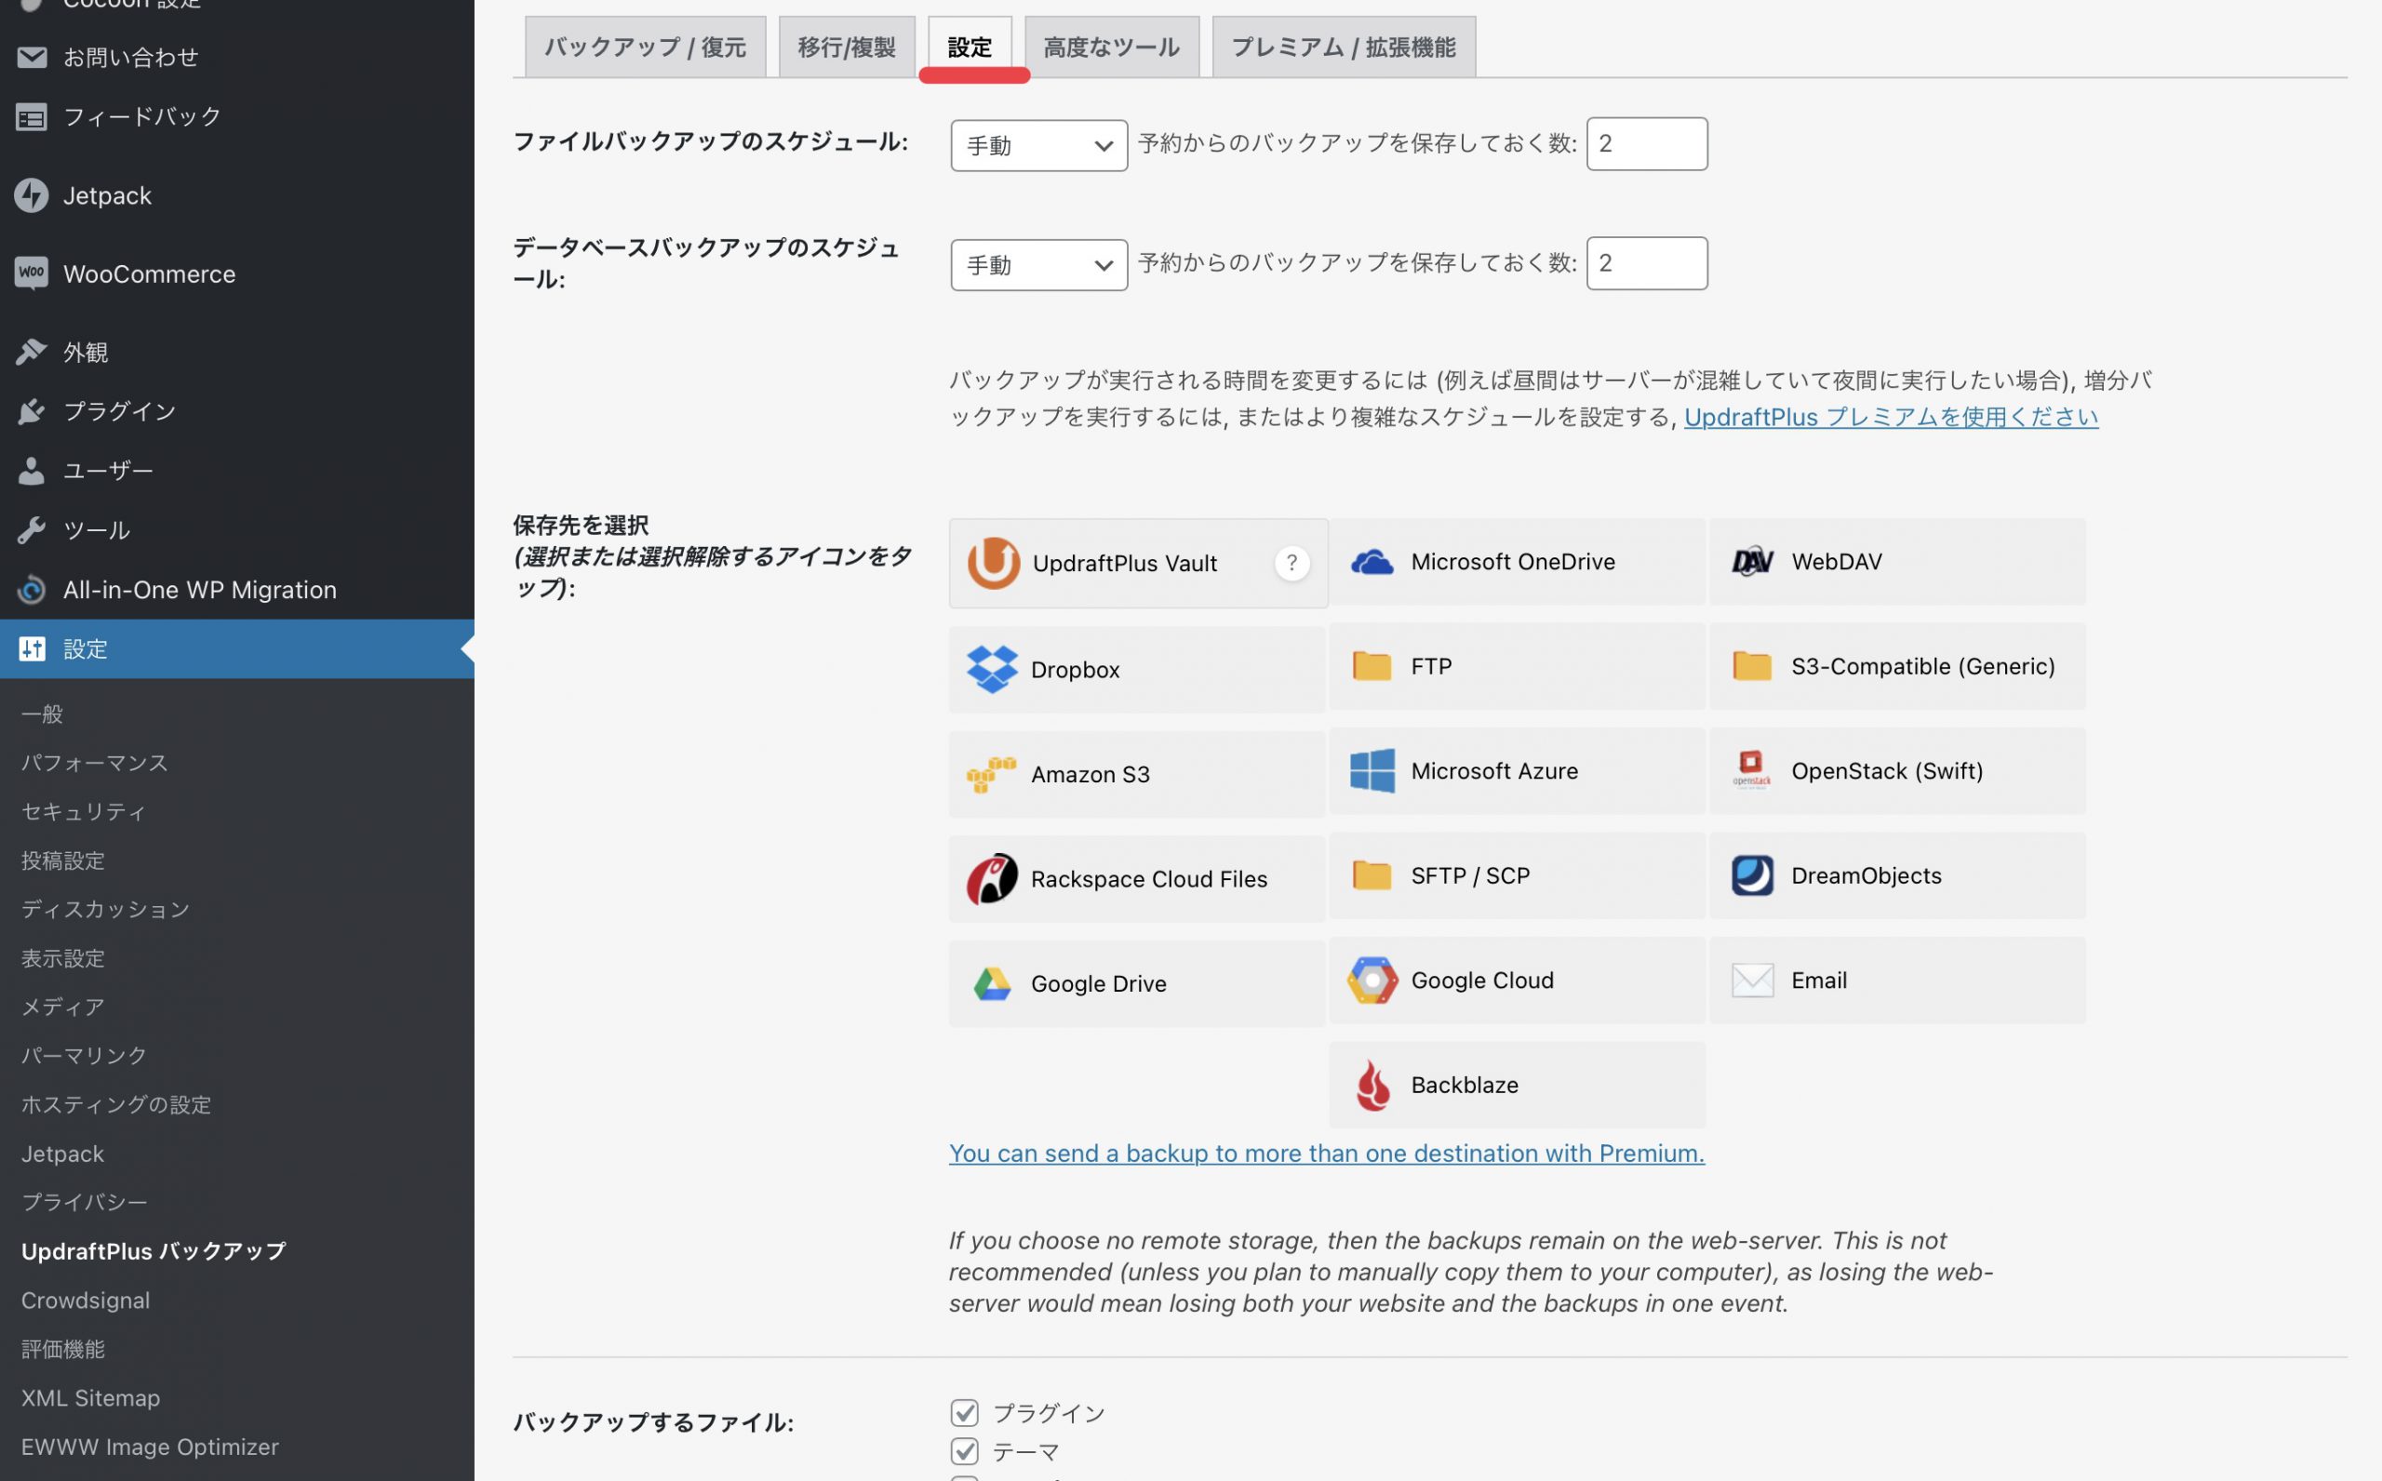Select the Dropbox logo icon

pos(991,669)
